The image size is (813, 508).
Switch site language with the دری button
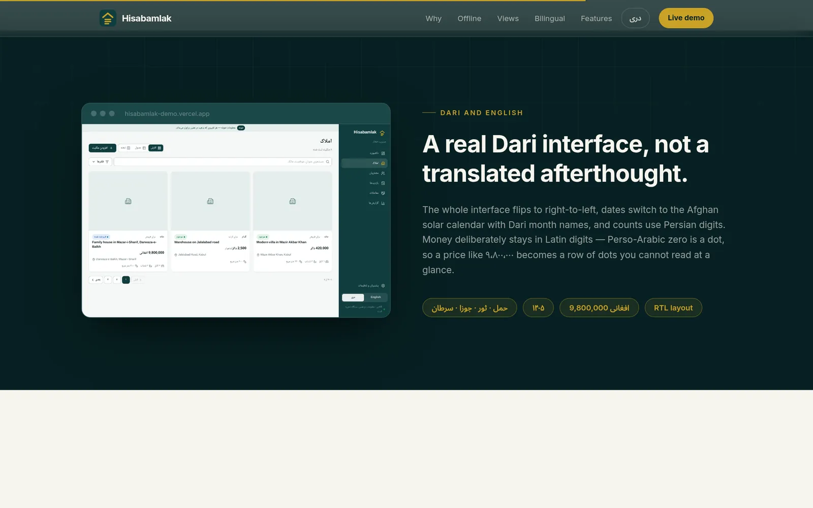[x=635, y=18]
